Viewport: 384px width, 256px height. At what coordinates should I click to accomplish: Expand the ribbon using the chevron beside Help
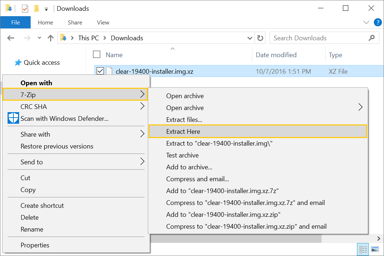click(366, 23)
